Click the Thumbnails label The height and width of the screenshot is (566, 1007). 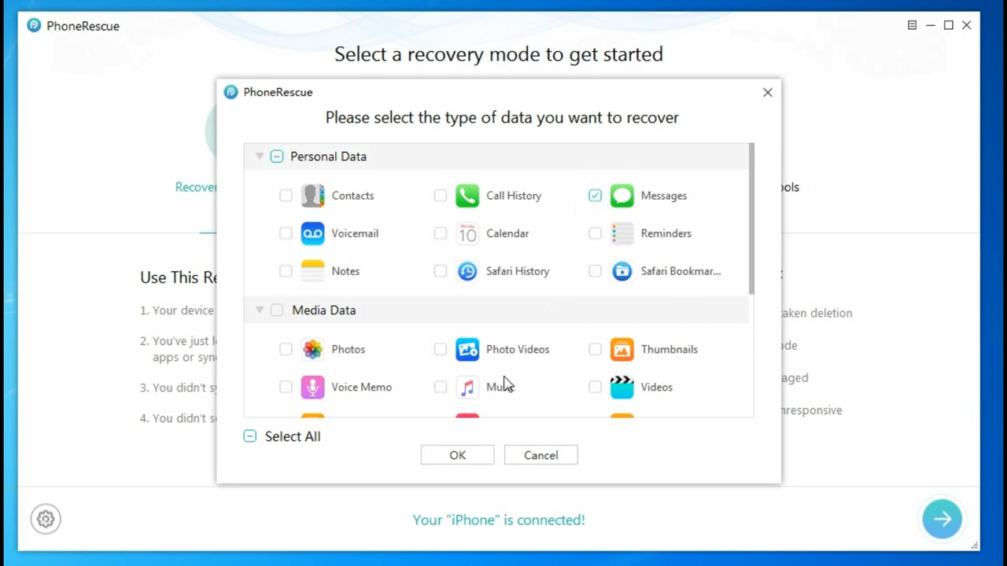tap(669, 349)
